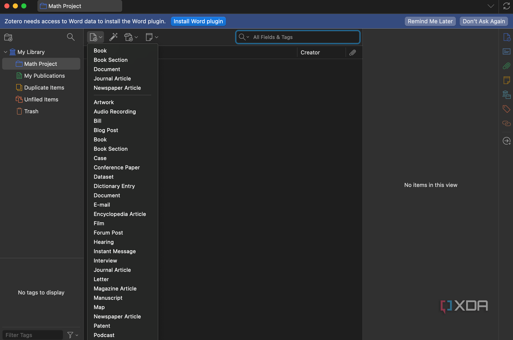Click the Locate arrow icon
The width and height of the screenshot is (513, 340).
coord(507,141)
